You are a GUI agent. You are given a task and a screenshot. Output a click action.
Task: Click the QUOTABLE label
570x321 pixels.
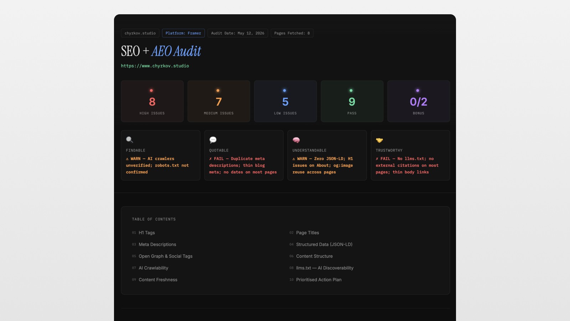[x=219, y=151]
